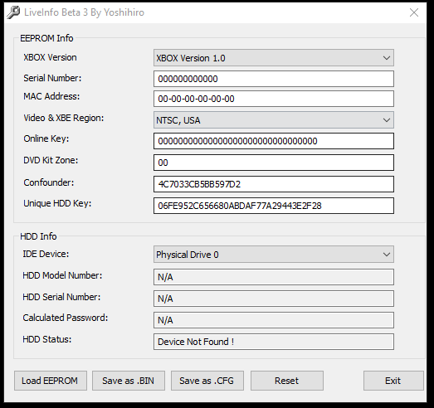Click the HDD Status field
The width and height of the screenshot is (434, 408).
point(274,342)
